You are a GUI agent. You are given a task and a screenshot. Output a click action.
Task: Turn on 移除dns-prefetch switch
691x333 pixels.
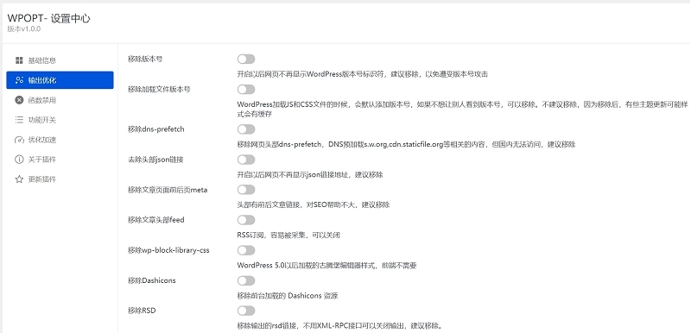[246, 129]
